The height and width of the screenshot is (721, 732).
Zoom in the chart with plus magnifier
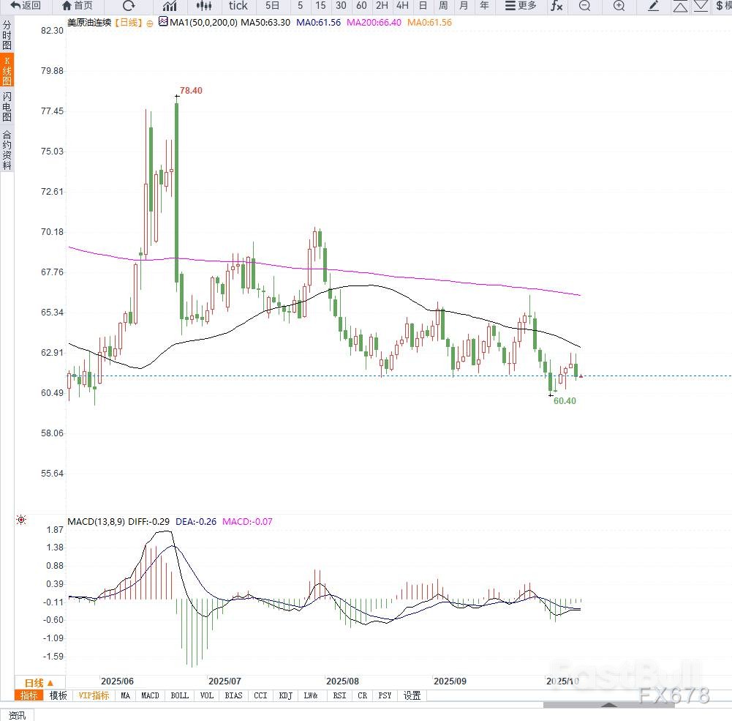(619, 6)
